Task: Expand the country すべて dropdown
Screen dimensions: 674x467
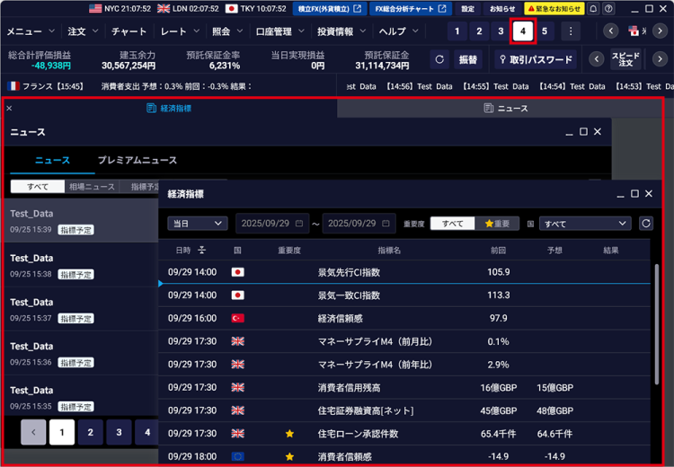Action: pos(585,224)
